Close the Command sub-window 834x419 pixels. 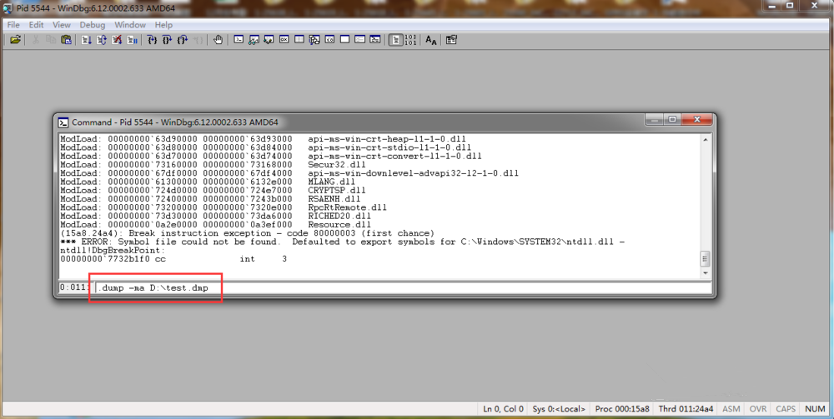696,119
